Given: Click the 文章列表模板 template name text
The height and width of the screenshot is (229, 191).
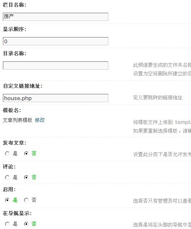Looking at the screenshot, I should click(18, 120).
